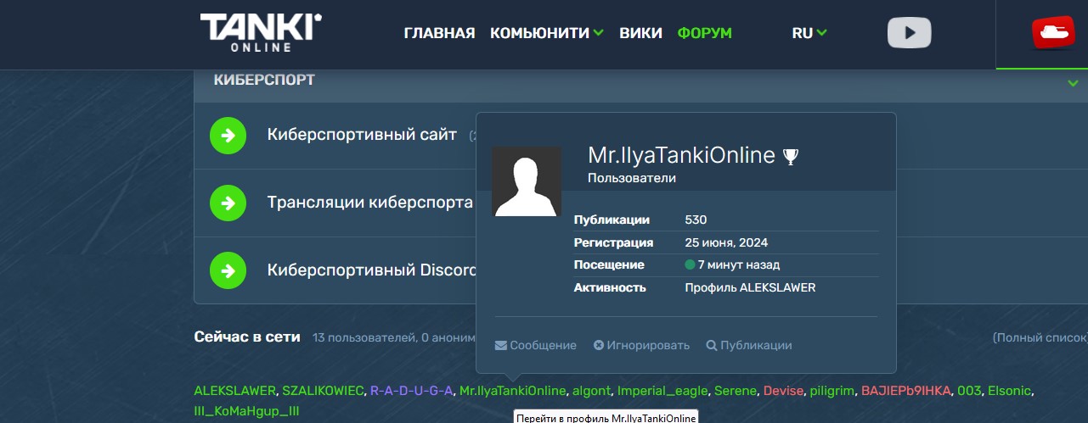This screenshot has height=423, width=1088.
Task: Click the Пользователи group label
Action: (x=632, y=179)
